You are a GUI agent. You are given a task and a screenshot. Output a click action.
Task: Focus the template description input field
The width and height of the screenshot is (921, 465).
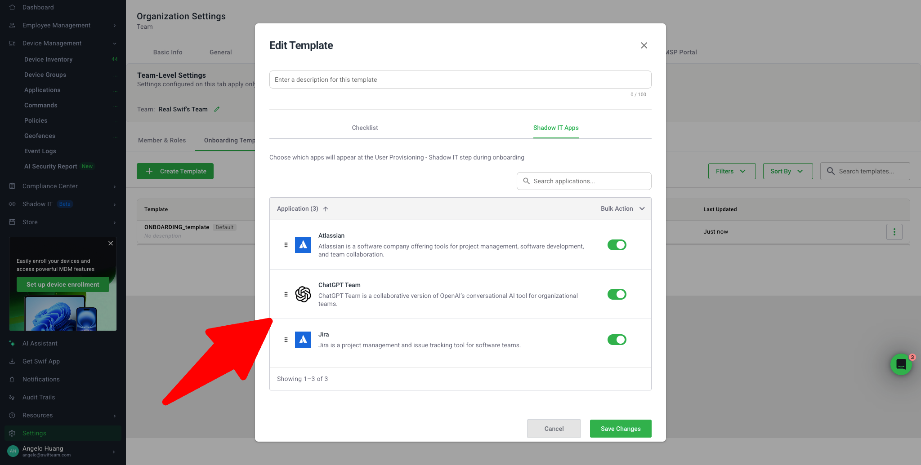(460, 80)
